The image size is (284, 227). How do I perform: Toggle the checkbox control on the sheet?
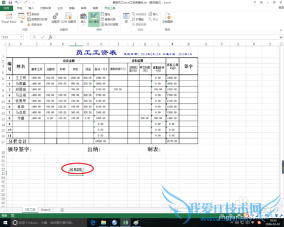pos(71,169)
